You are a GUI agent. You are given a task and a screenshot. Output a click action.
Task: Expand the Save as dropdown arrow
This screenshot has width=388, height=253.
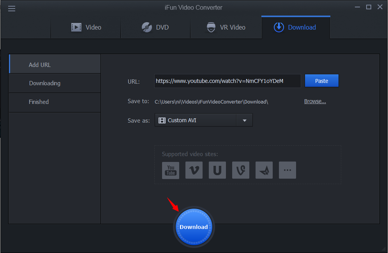point(245,120)
